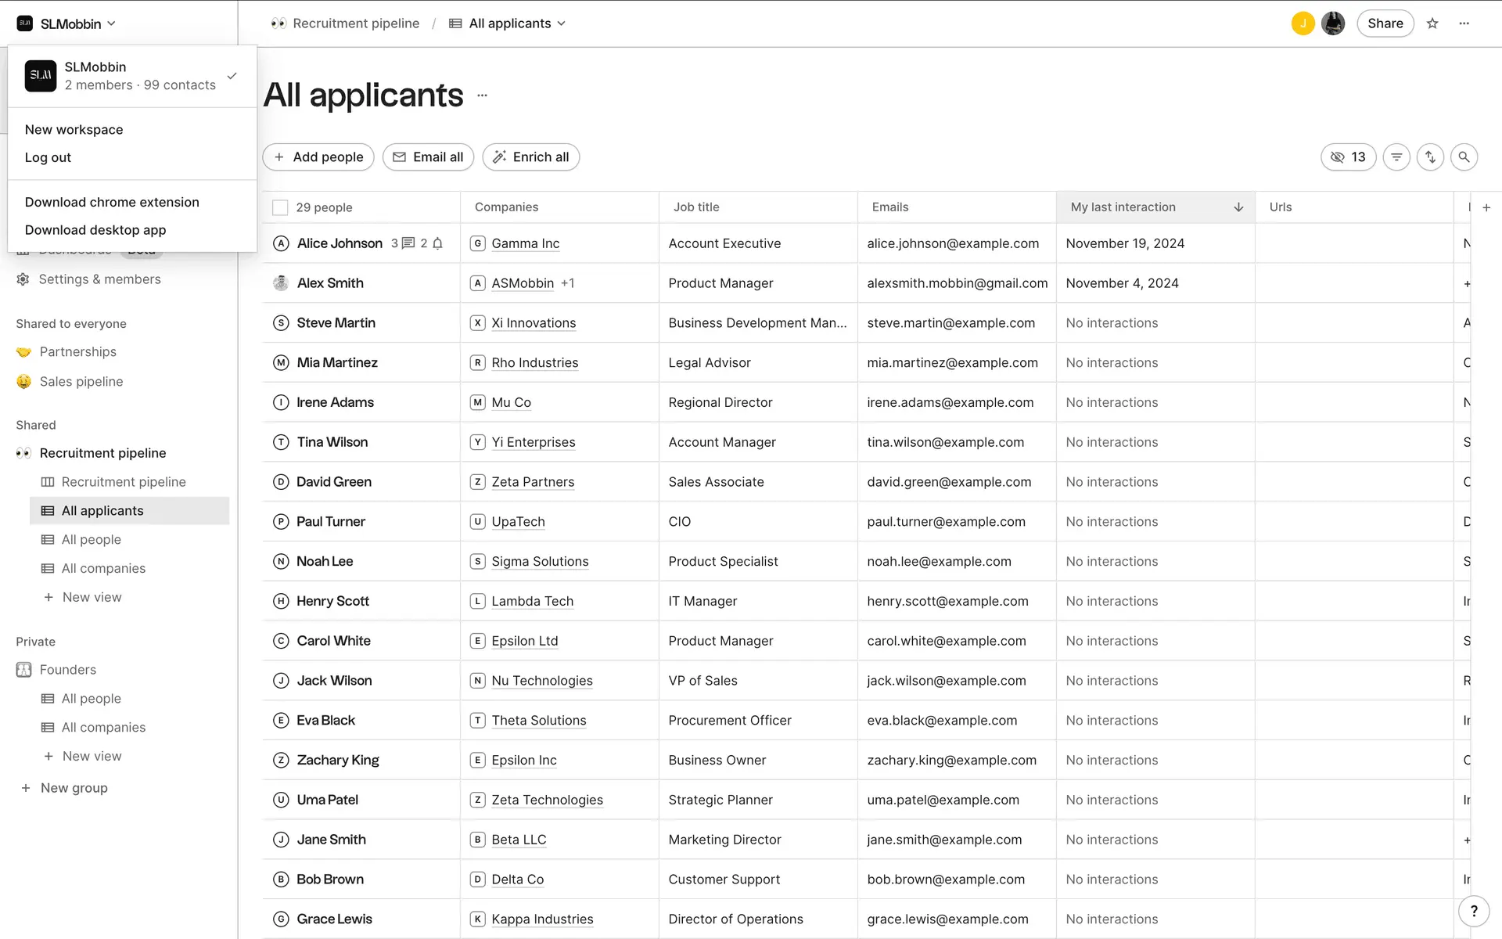Image resolution: width=1502 pixels, height=939 pixels.
Task: Open the filter icon in the toolbar
Action: tap(1396, 157)
